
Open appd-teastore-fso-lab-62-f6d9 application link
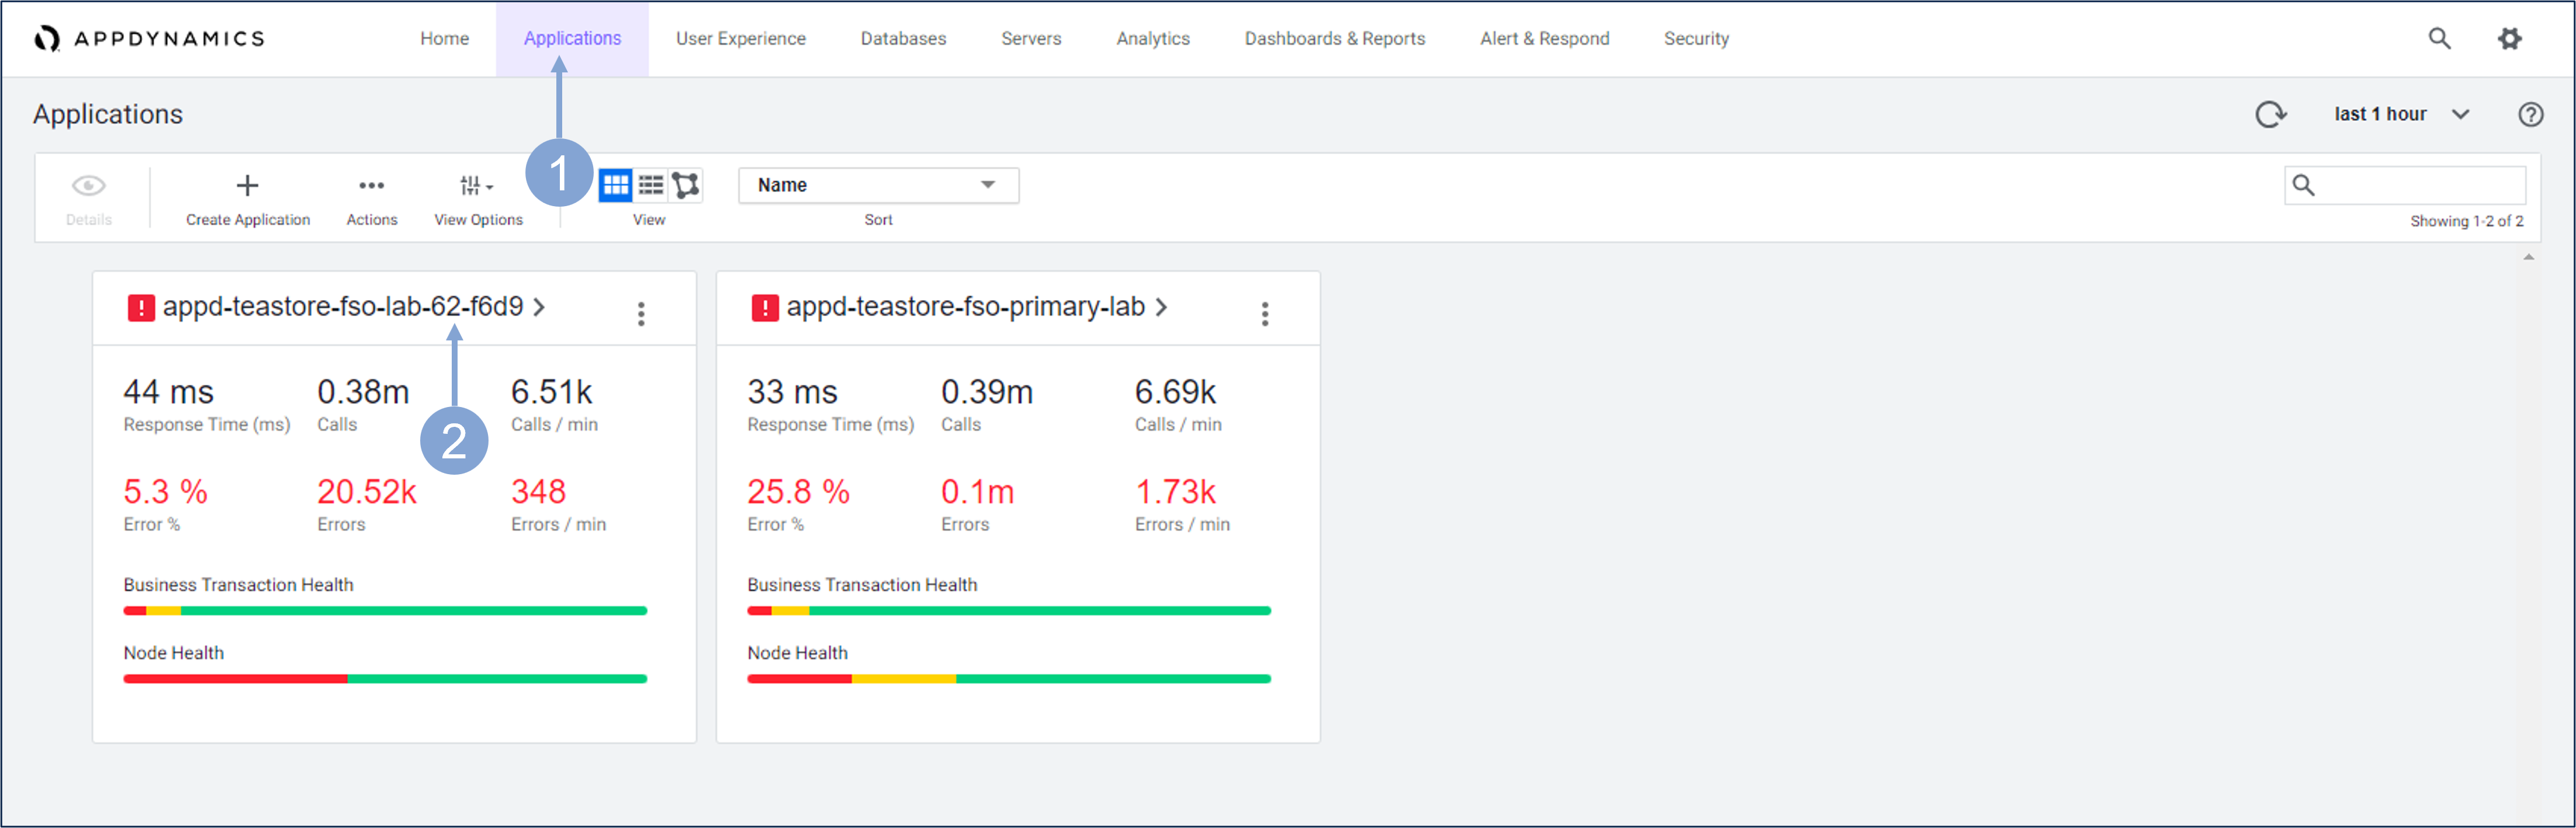[x=343, y=307]
